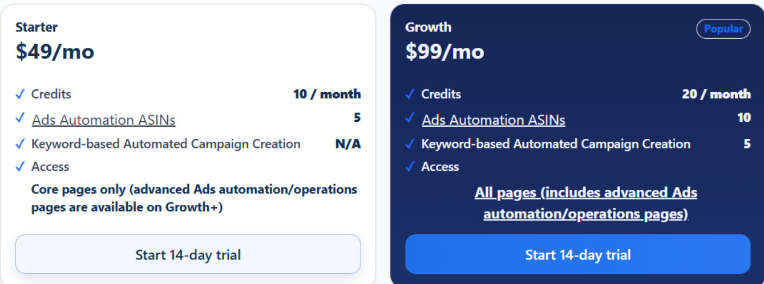
Task: Click the Starter plan Access checkmark
Action: point(21,167)
